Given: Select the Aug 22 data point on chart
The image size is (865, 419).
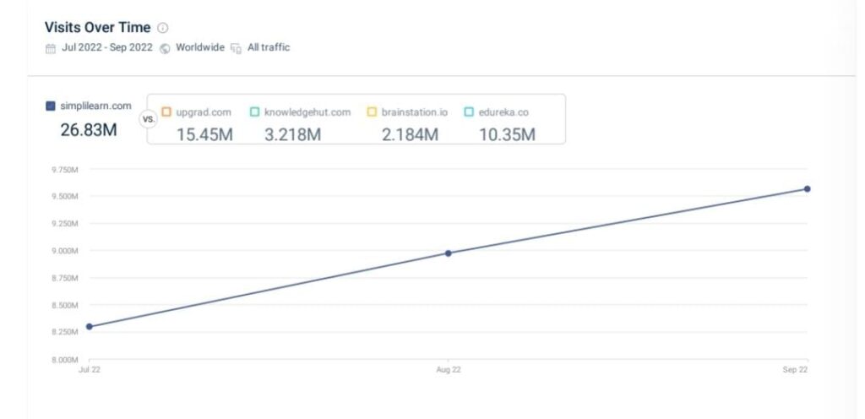Looking at the screenshot, I should [x=448, y=253].
